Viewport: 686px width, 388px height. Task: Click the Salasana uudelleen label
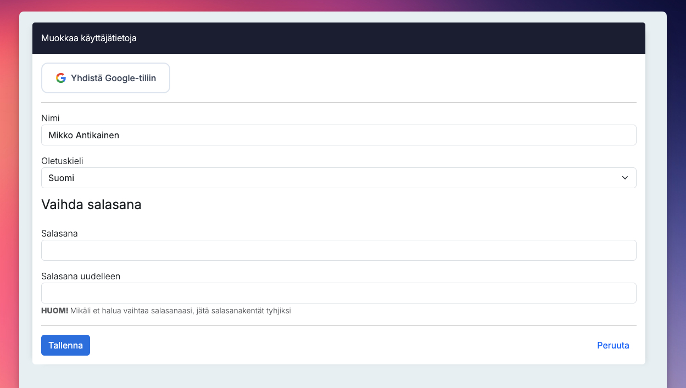[x=81, y=276]
